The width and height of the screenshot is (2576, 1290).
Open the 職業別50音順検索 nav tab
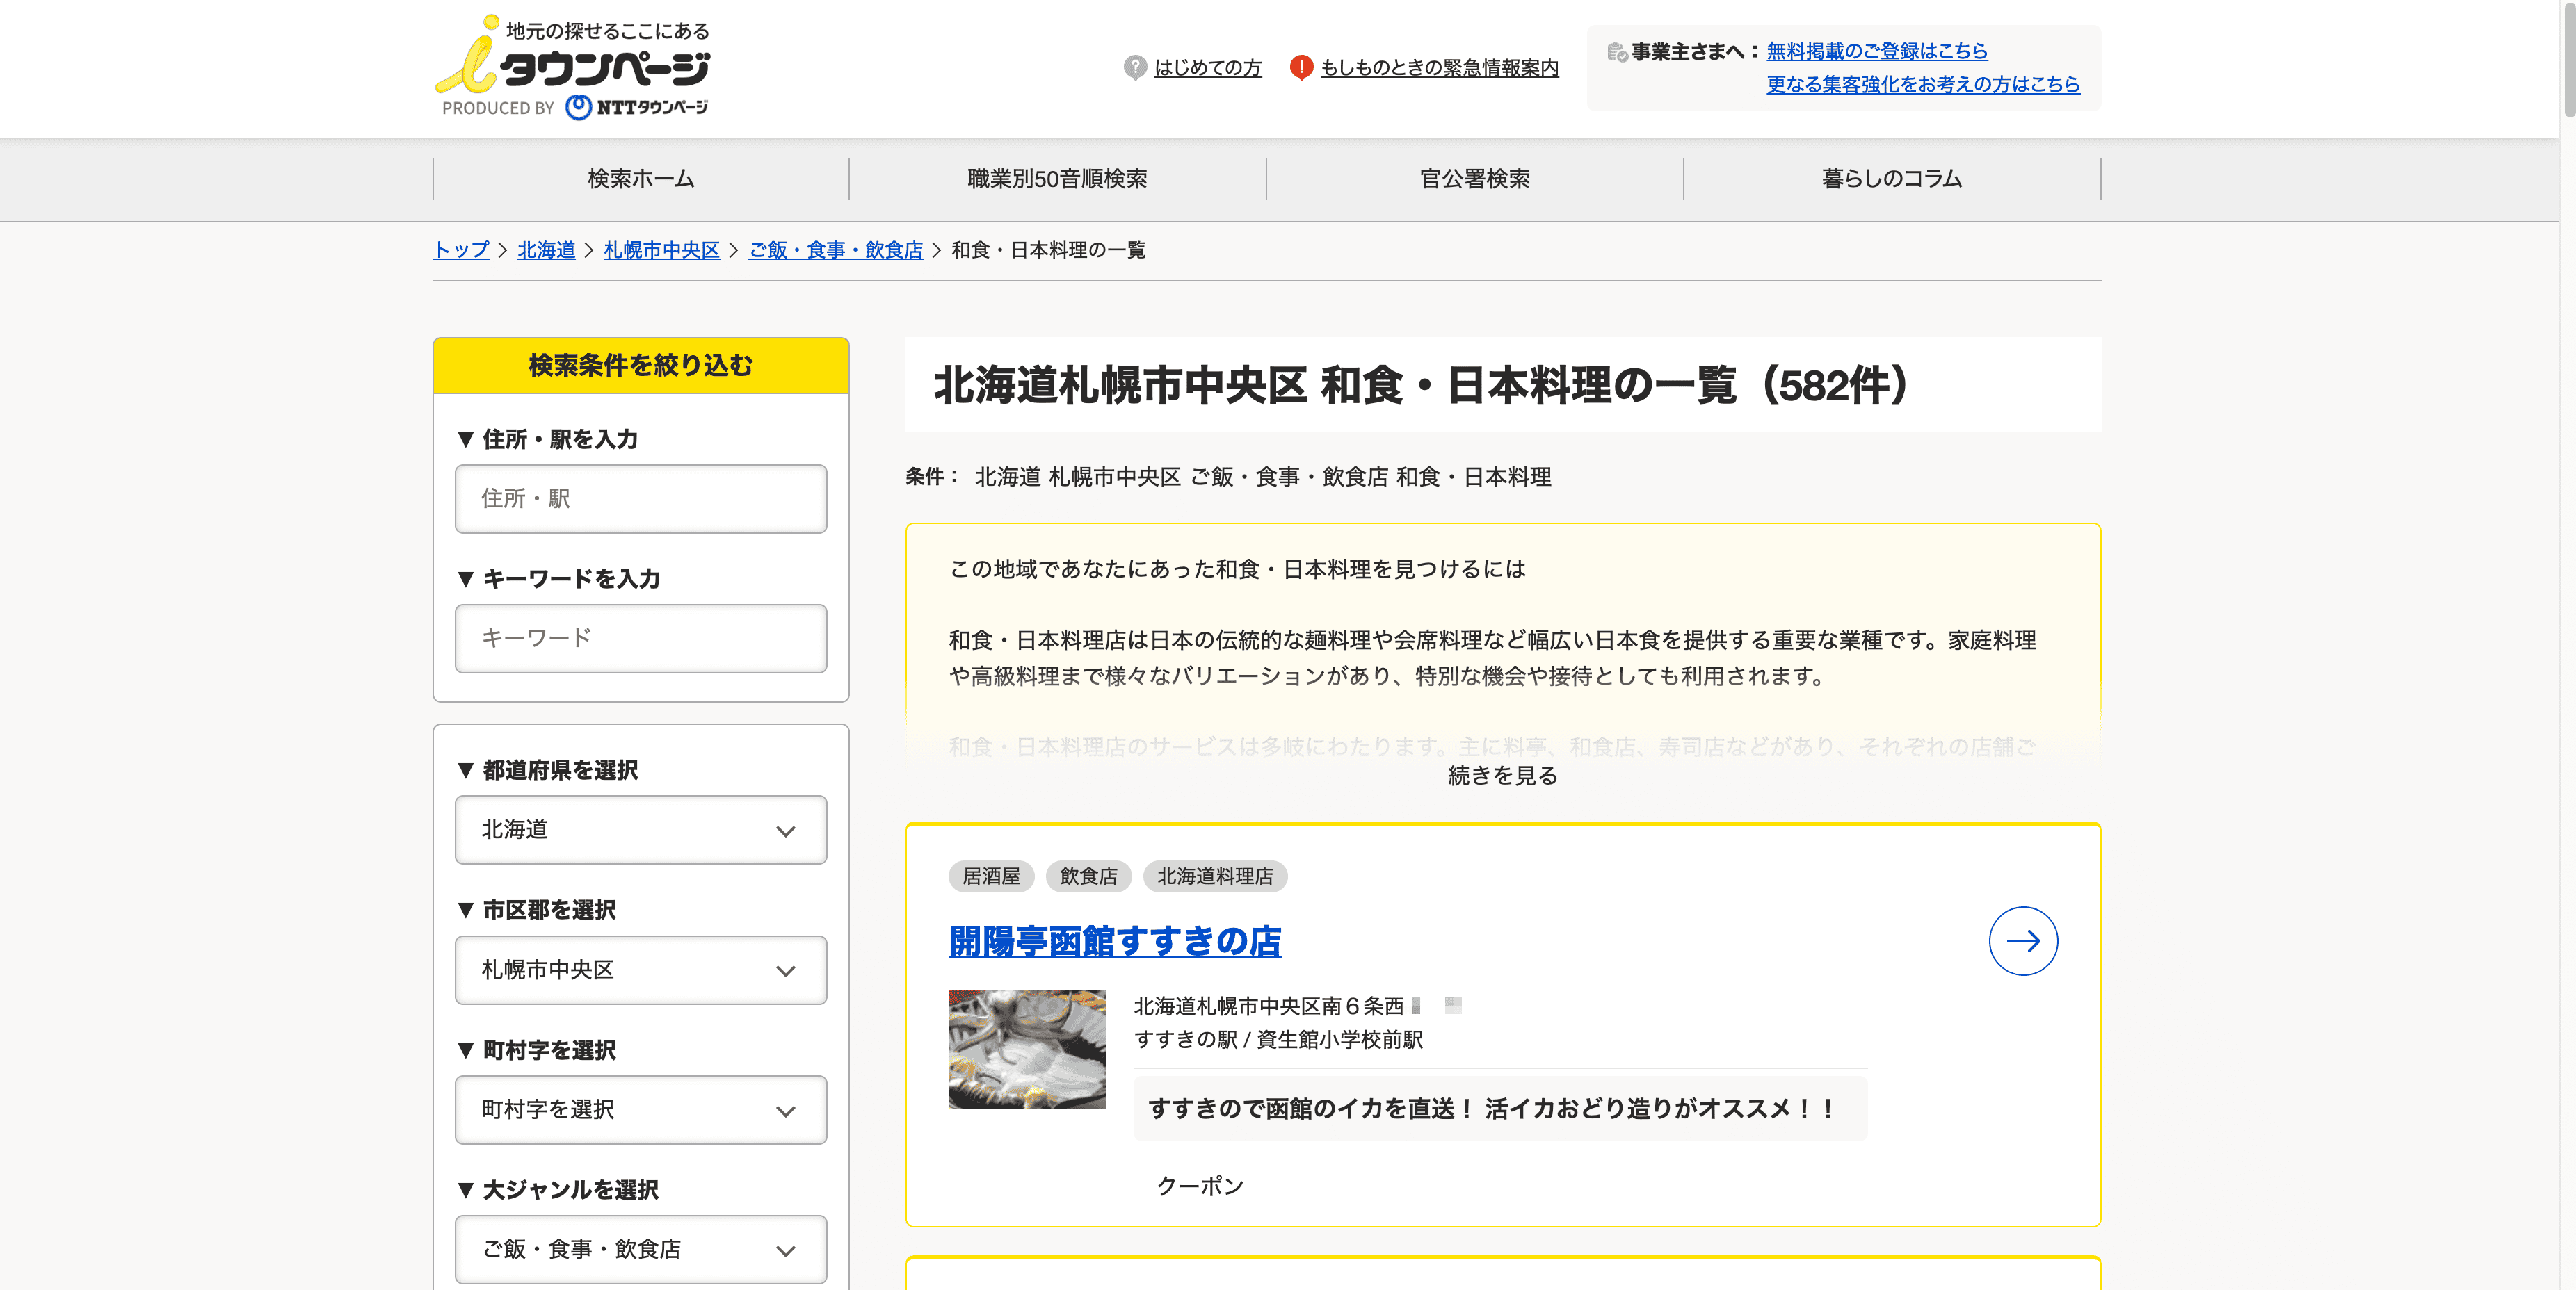(1057, 179)
